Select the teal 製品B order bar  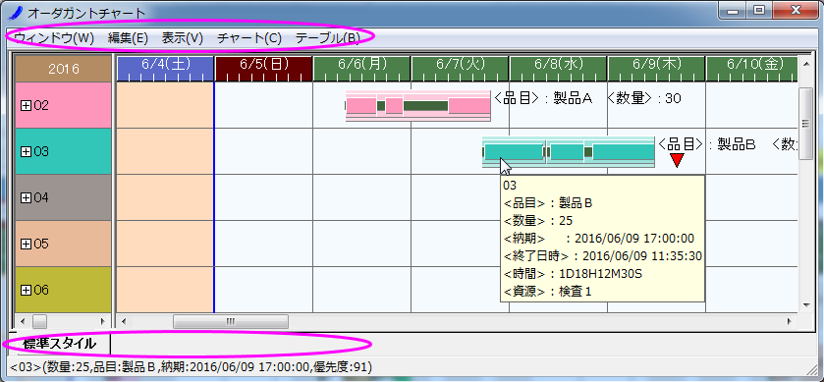click(x=568, y=152)
